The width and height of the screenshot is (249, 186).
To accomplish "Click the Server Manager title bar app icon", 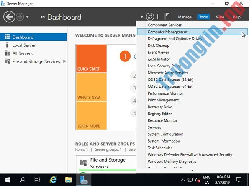I will 3,3.
